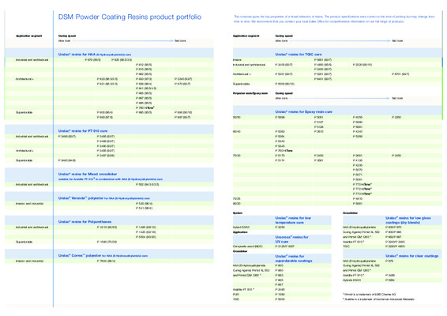The image size is (447, 316).
Task: Click 'Hybrid 50/50' under low temperature cure
Action: tap(241, 228)
